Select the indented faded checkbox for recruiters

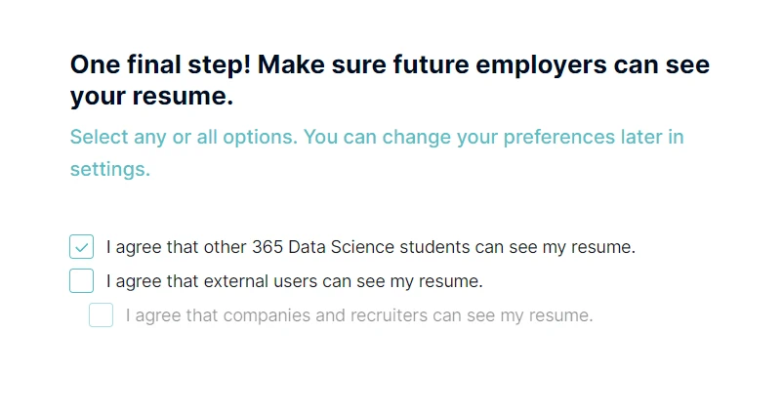tap(101, 315)
